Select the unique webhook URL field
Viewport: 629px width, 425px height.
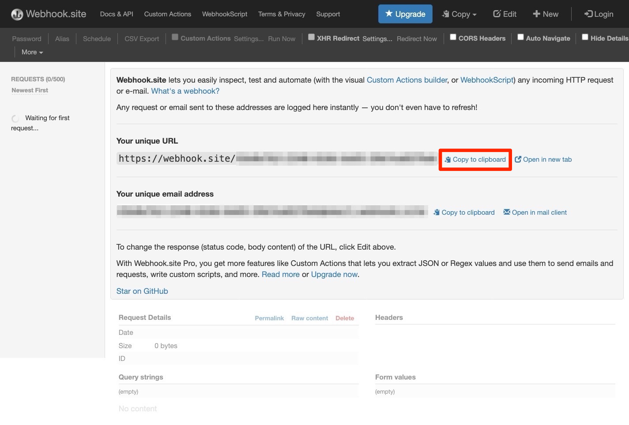(x=277, y=159)
